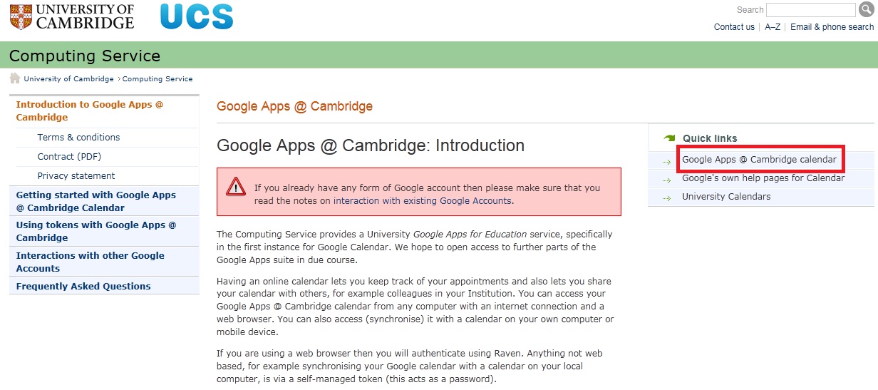Click the home icon in breadcrumb
The height and width of the screenshot is (390, 878).
point(14,78)
